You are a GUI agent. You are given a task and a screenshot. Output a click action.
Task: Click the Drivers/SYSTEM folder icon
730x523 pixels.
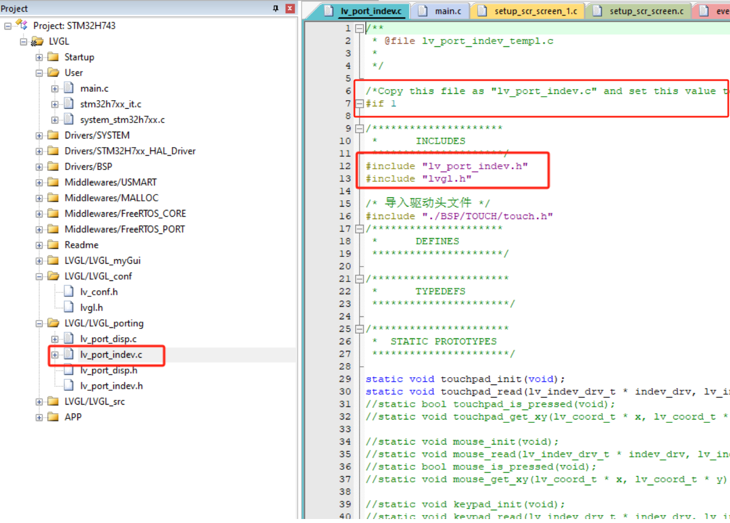point(53,135)
